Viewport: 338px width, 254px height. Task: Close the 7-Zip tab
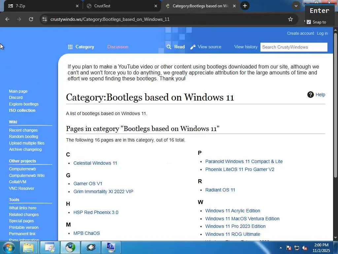(x=77, y=6)
